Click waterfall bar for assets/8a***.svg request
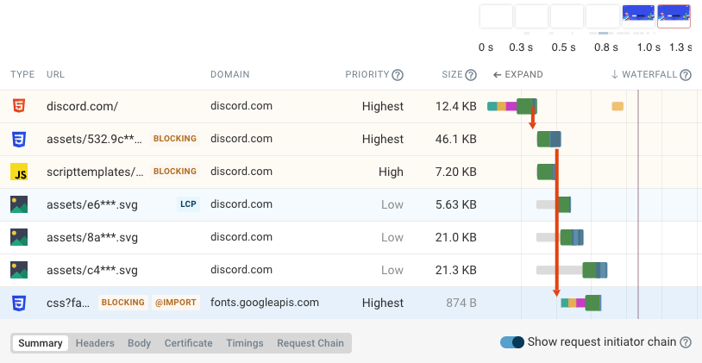This screenshot has width=702, height=363. pos(560,237)
